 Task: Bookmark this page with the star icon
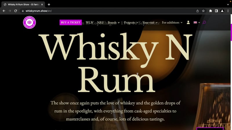point(204,11)
